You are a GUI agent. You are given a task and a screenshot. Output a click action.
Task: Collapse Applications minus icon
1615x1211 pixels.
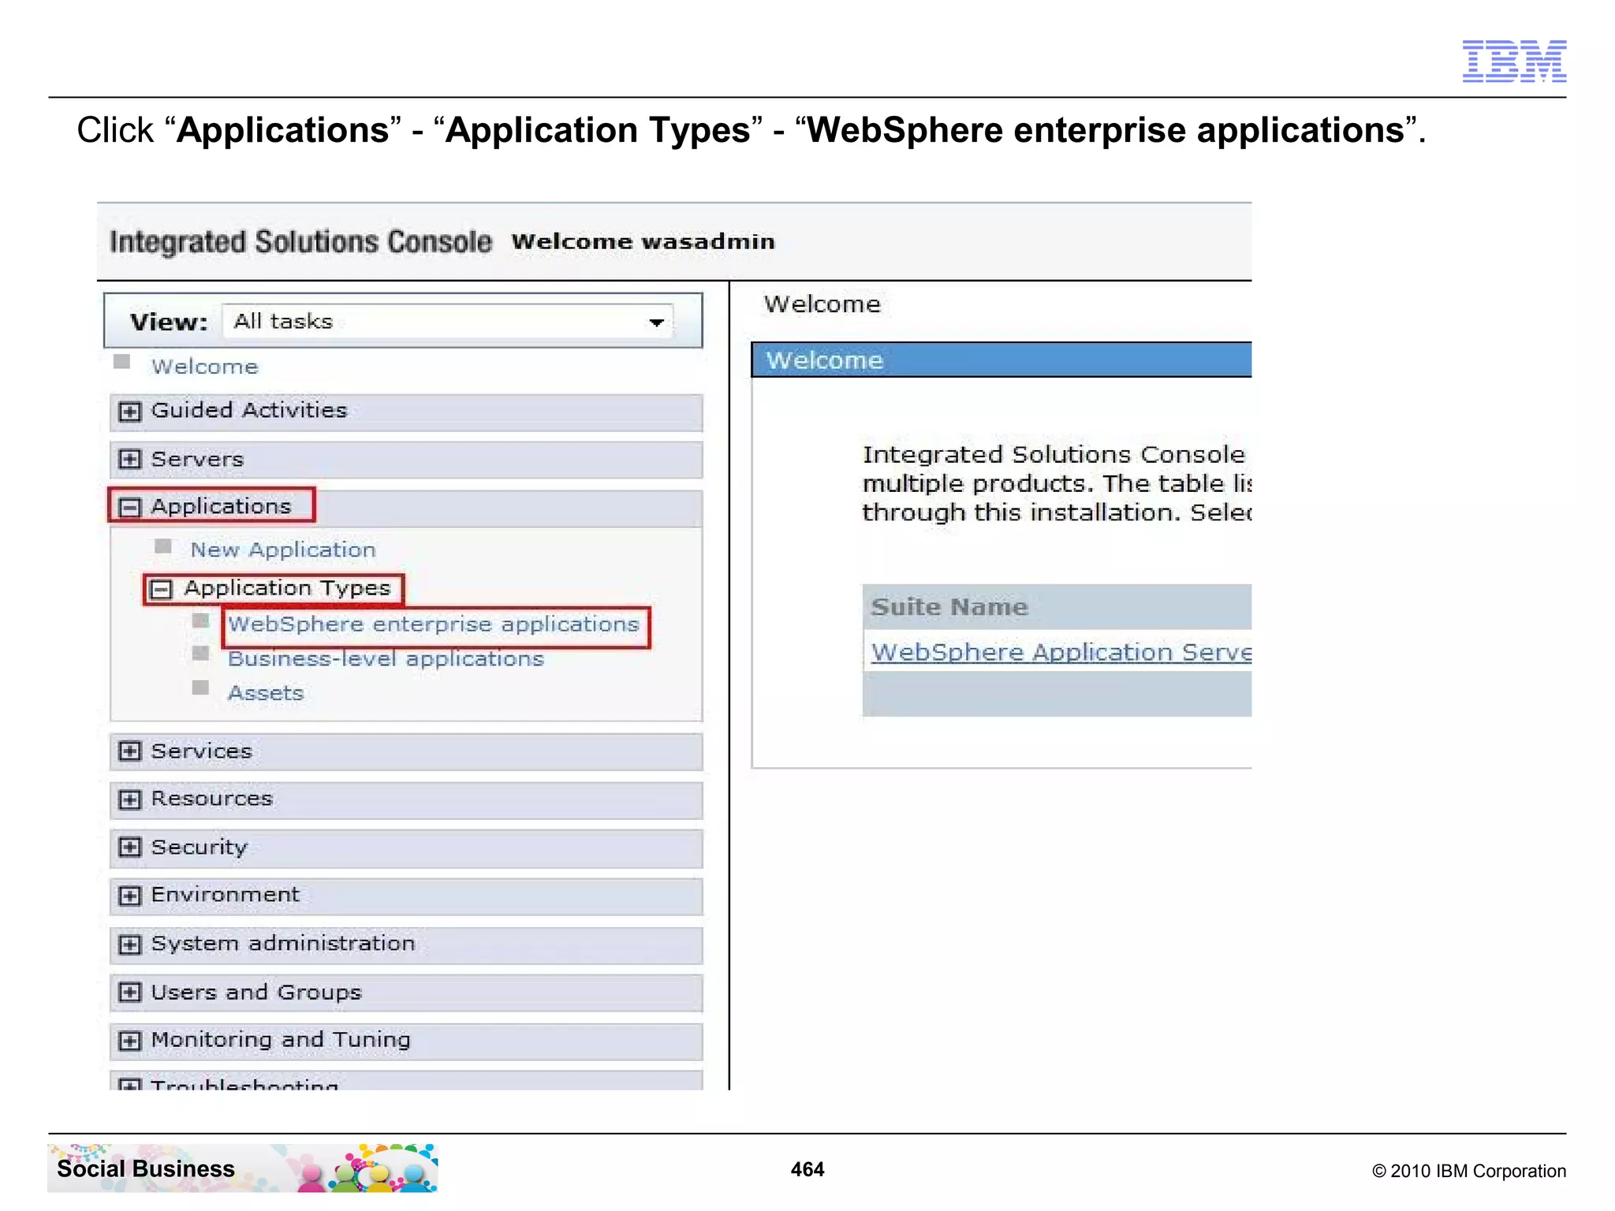pos(129,507)
